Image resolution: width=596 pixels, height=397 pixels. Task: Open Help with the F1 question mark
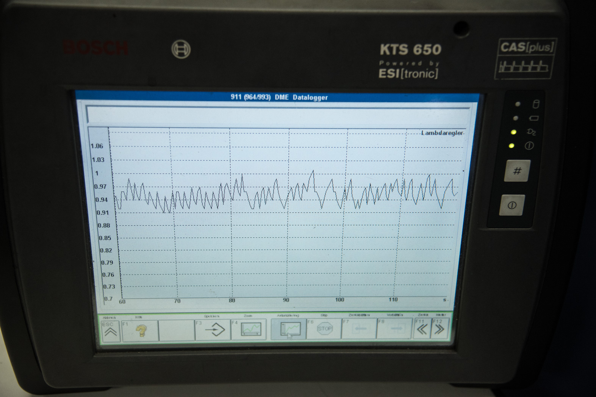click(x=140, y=331)
